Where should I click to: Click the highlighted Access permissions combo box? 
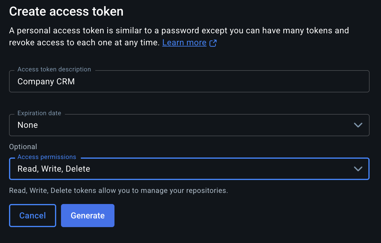coord(189,169)
